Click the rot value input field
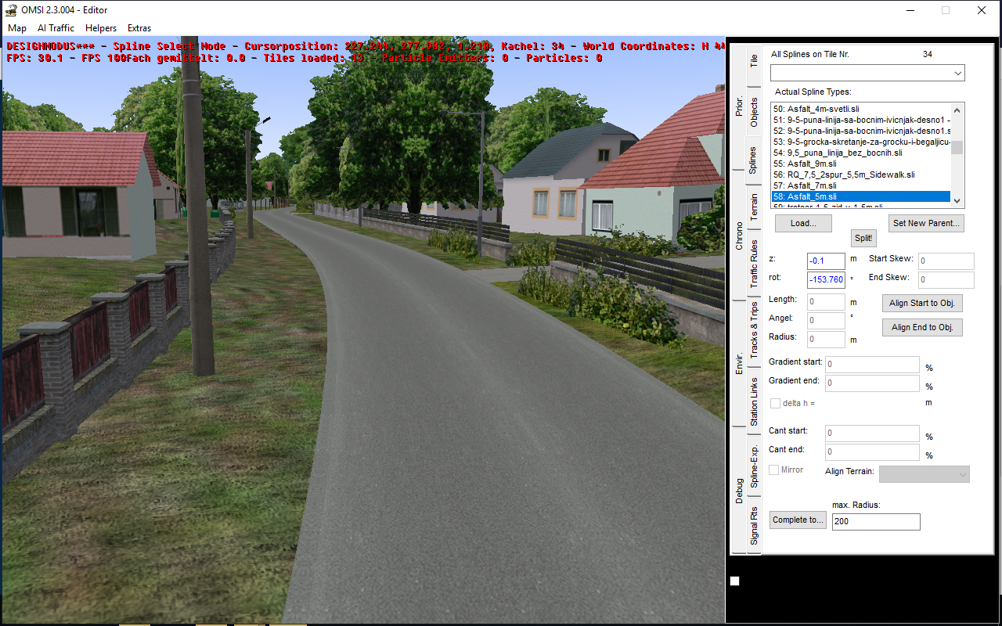 (x=826, y=279)
